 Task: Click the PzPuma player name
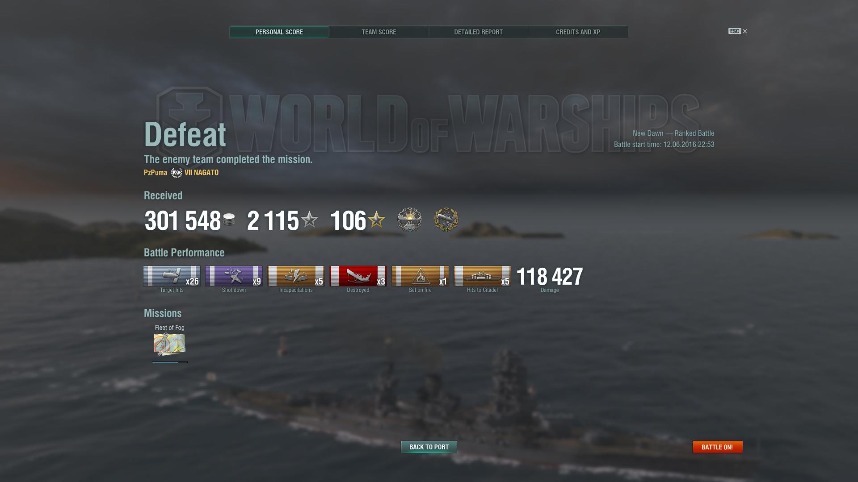[156, 173]
